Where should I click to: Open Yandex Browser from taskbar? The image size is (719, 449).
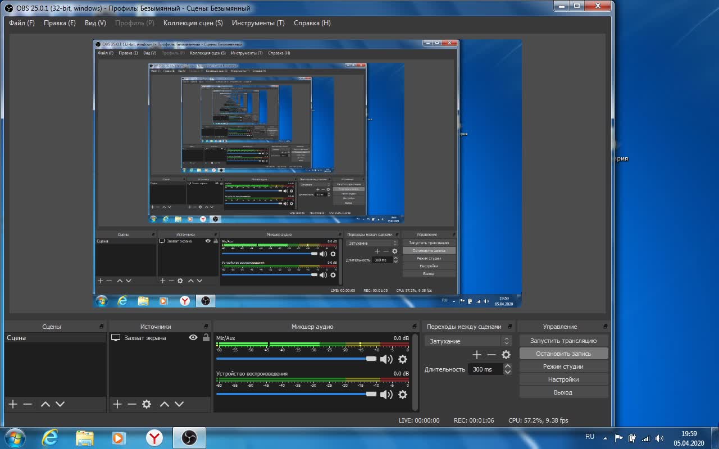pyautogui.click(x=154, y=438)
